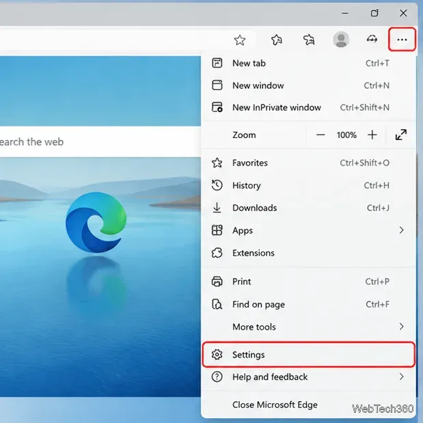Open Extensions menu entry

(x=308, y=253)
